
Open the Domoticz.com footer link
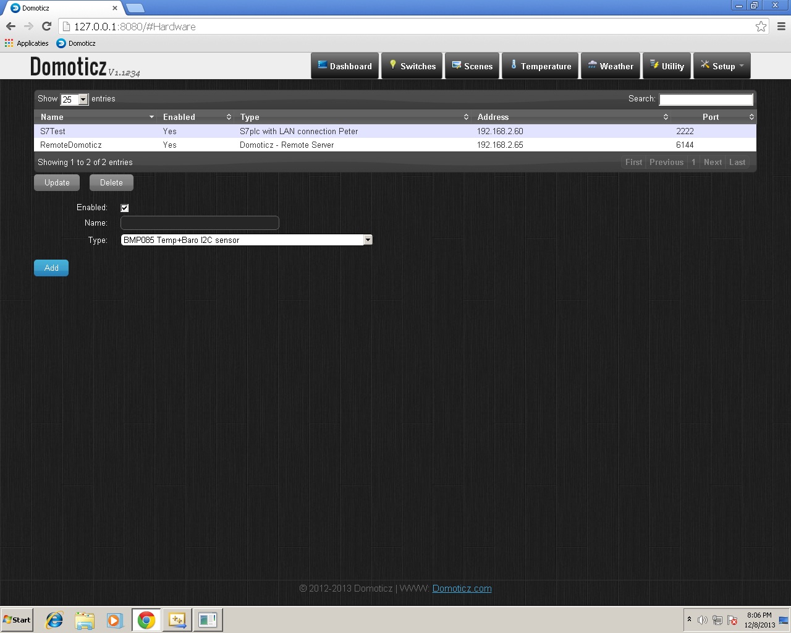pyautogui.click(x=462, y=588)
